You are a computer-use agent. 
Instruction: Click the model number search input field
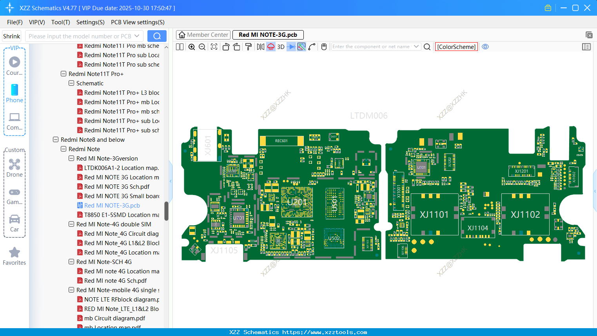tap(80, 36)
